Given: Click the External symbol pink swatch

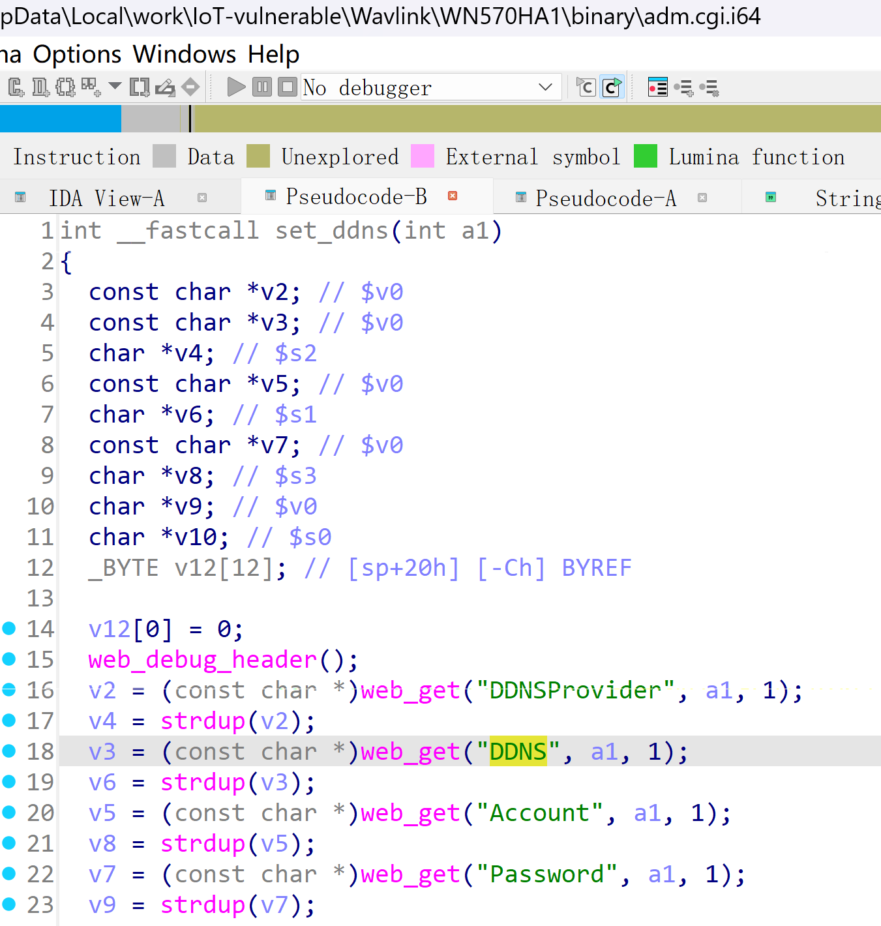Looking at the screenshot, I should 423,157.
